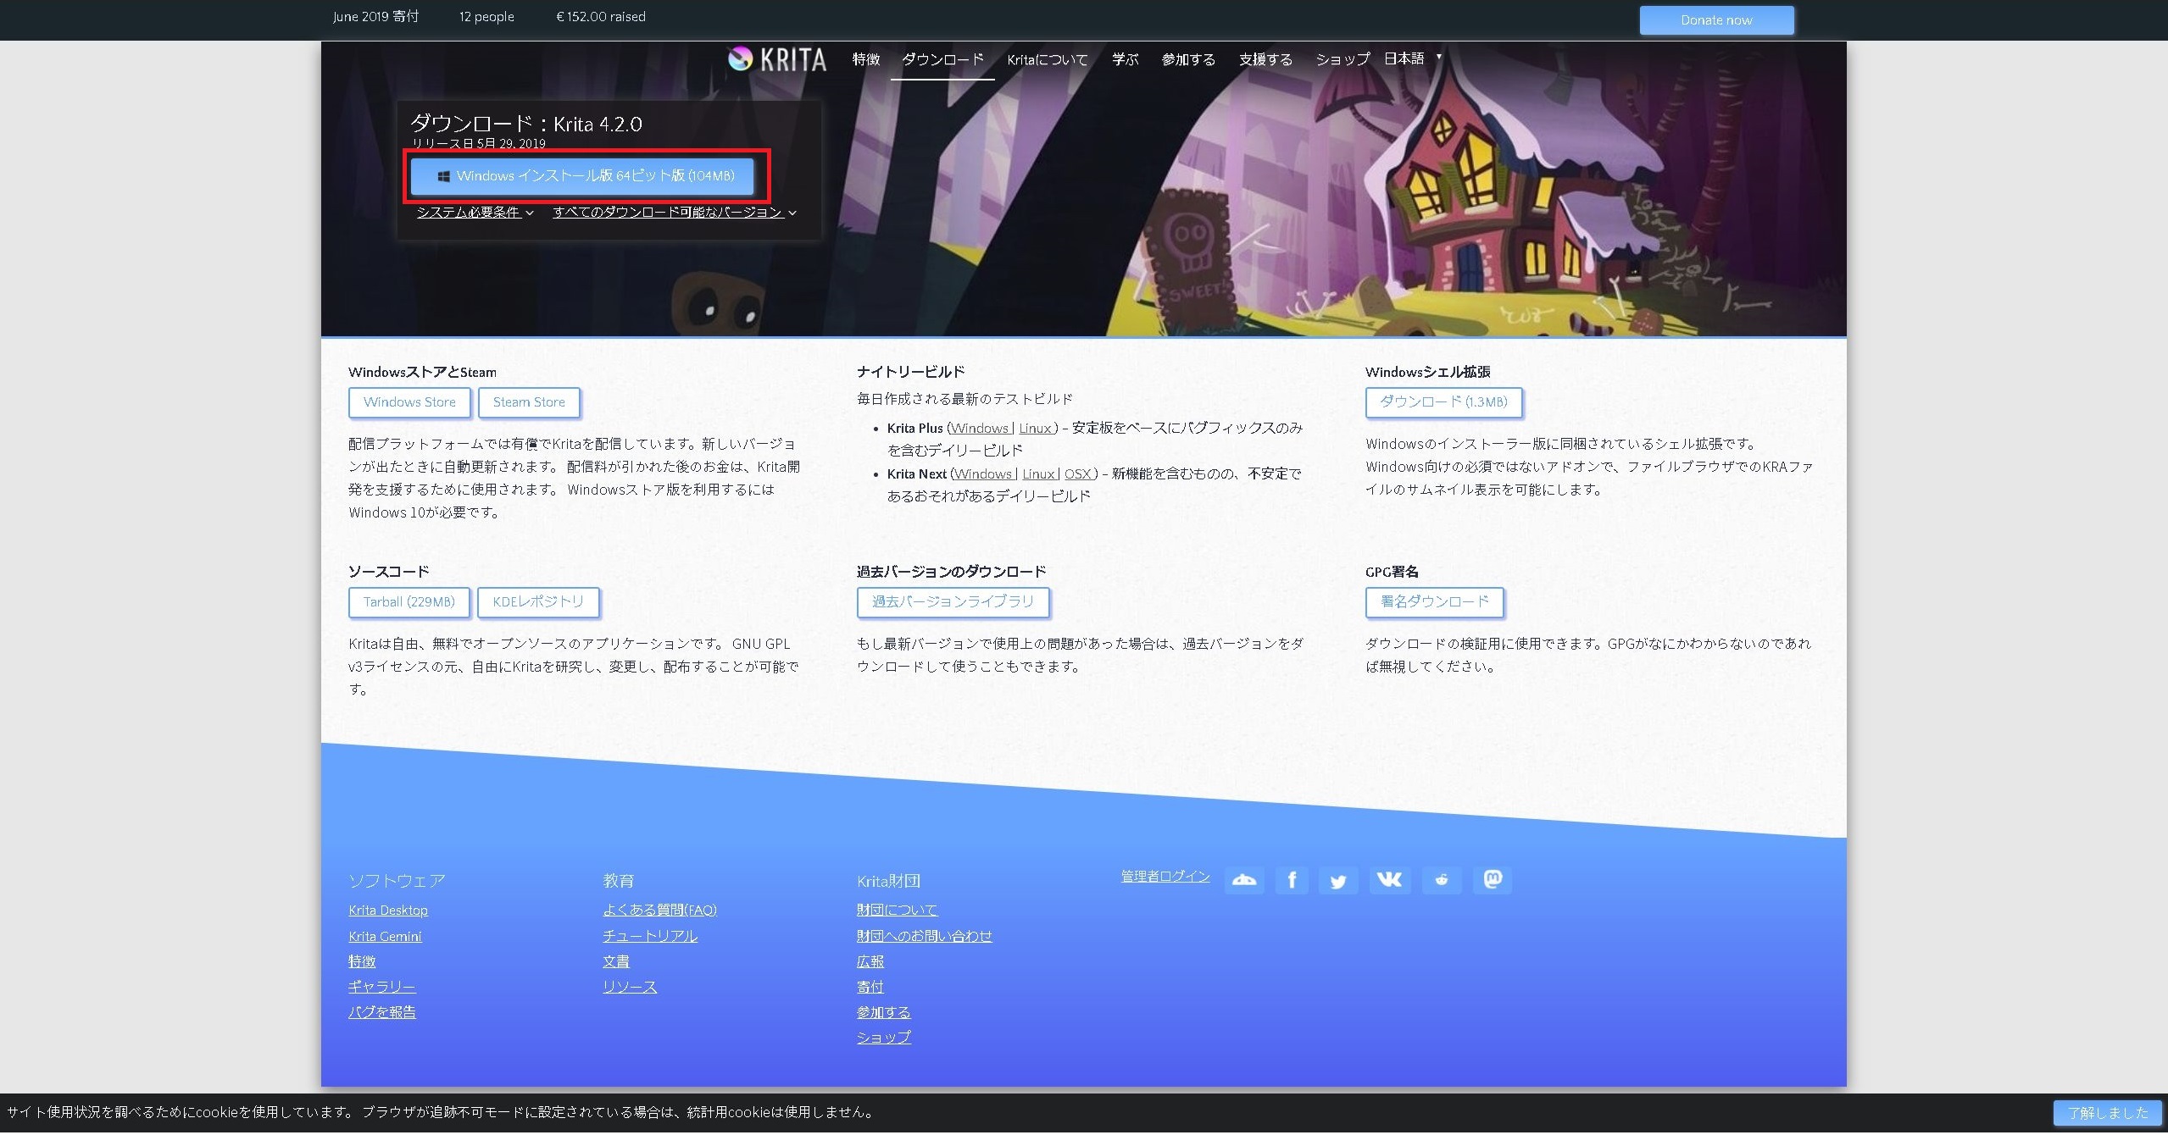The image size is (2168, 1135).
Task: Select ダウンロード in navigation bar
Action: coord(942,59)
